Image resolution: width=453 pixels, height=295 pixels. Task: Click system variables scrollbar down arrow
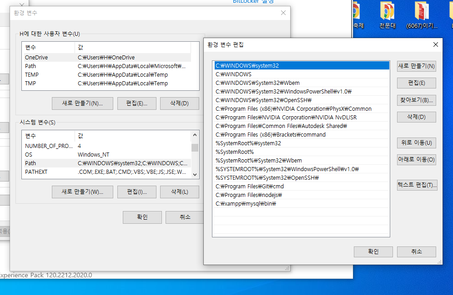coord(195,174)
